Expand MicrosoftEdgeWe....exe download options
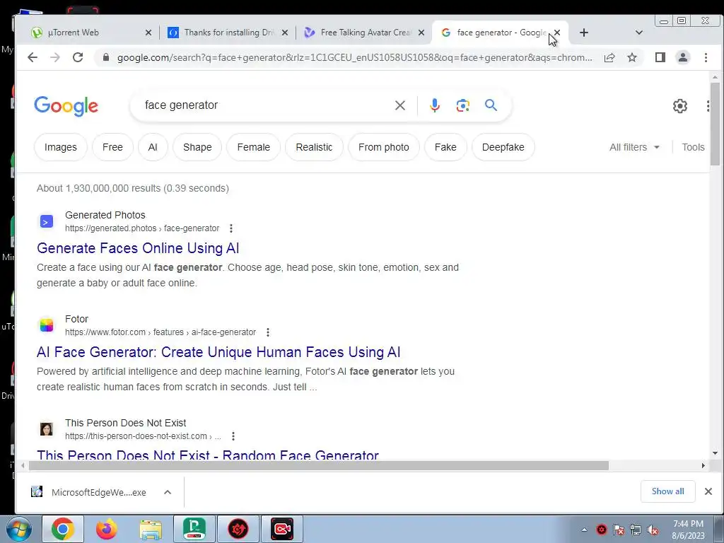Image resolution: width=724 pixels, height=543 pixels. tap(168, 492)
